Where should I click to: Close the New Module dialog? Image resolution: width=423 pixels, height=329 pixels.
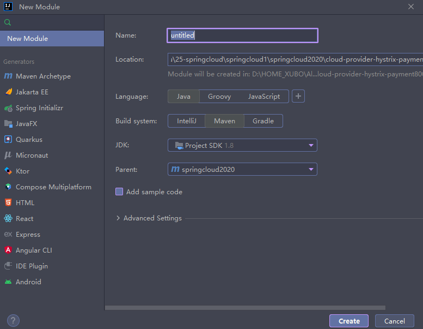(x=411, y=7)
